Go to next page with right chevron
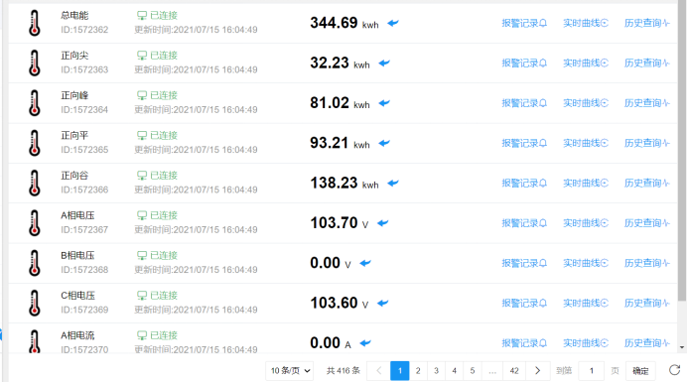The width and height of the screenshot is (688, 382). click(x=537, y=371)
